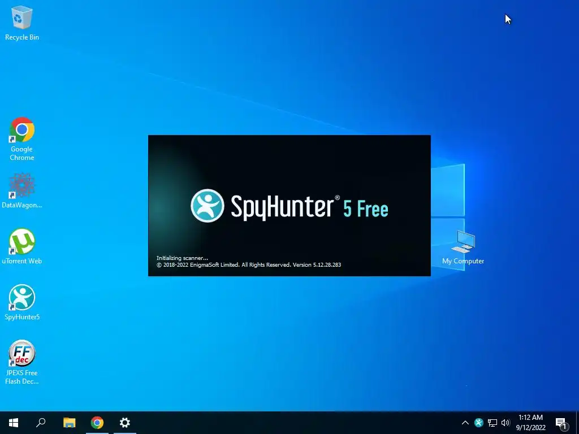This screenshot has width=579, height=434.
Task: Open the notification action center
Action: click(561, 423)
